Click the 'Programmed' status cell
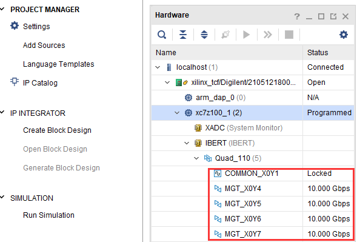The height and width of the screenshot is (242, 357). pos(329,113)
